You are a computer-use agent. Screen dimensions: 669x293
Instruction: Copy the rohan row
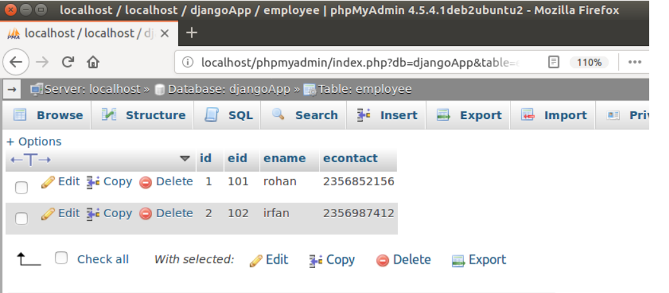tap(109, 182)
